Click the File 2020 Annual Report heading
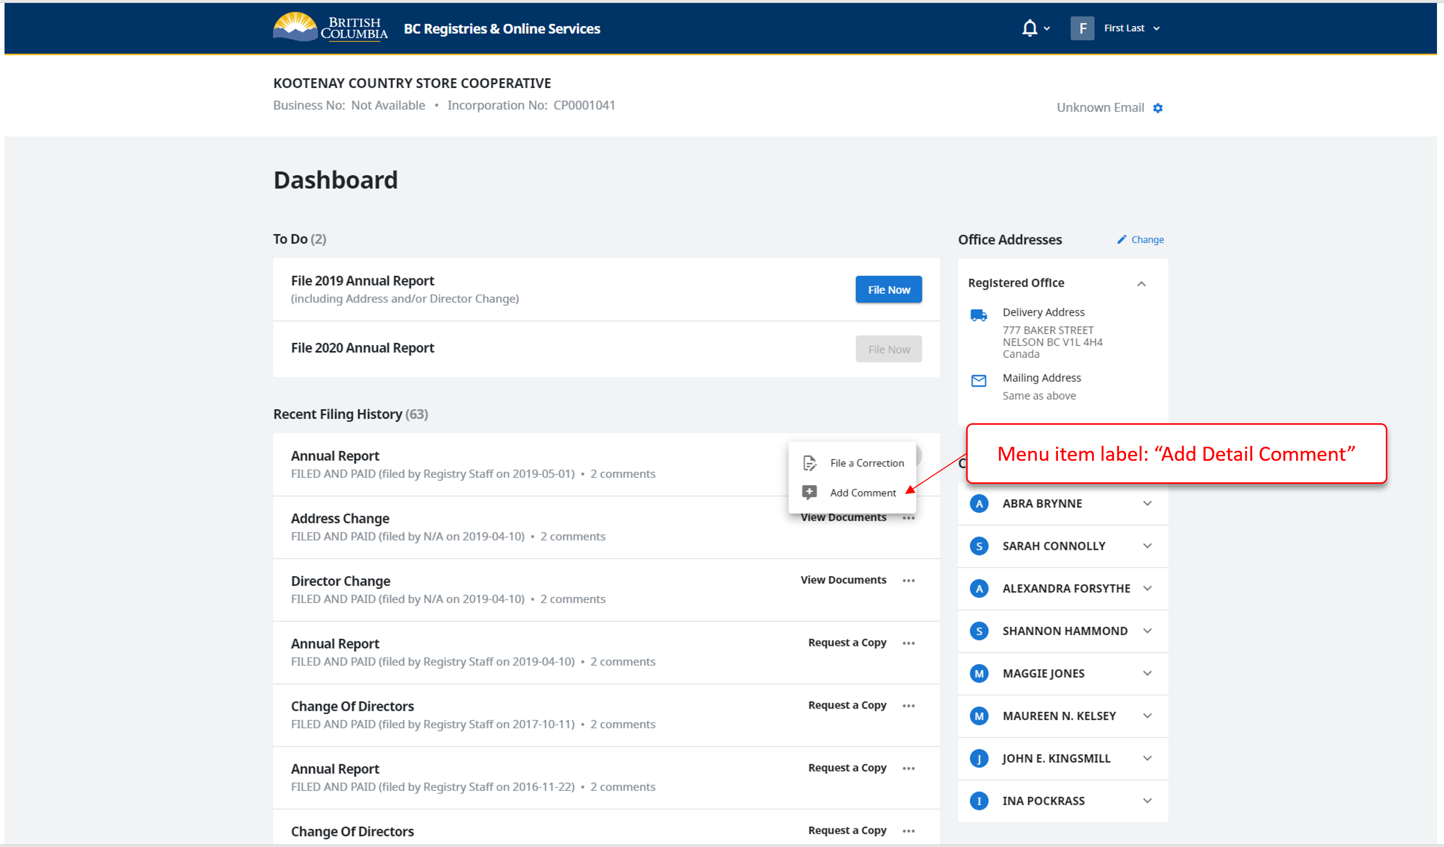Image resolution: width=1444 pixels, height=847 pixels. (x=362, y=348)
